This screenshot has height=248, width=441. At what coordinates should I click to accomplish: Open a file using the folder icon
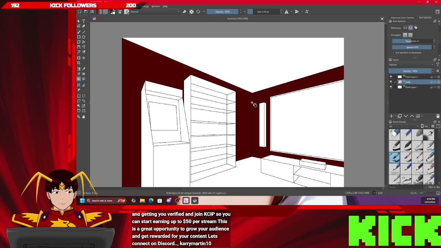coord(86,12)
